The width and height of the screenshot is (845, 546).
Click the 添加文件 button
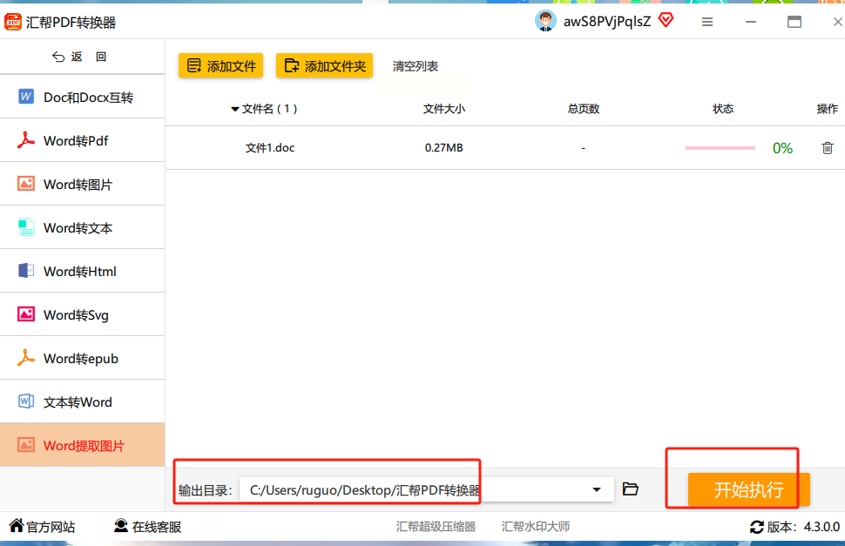[x=221, y=65]
